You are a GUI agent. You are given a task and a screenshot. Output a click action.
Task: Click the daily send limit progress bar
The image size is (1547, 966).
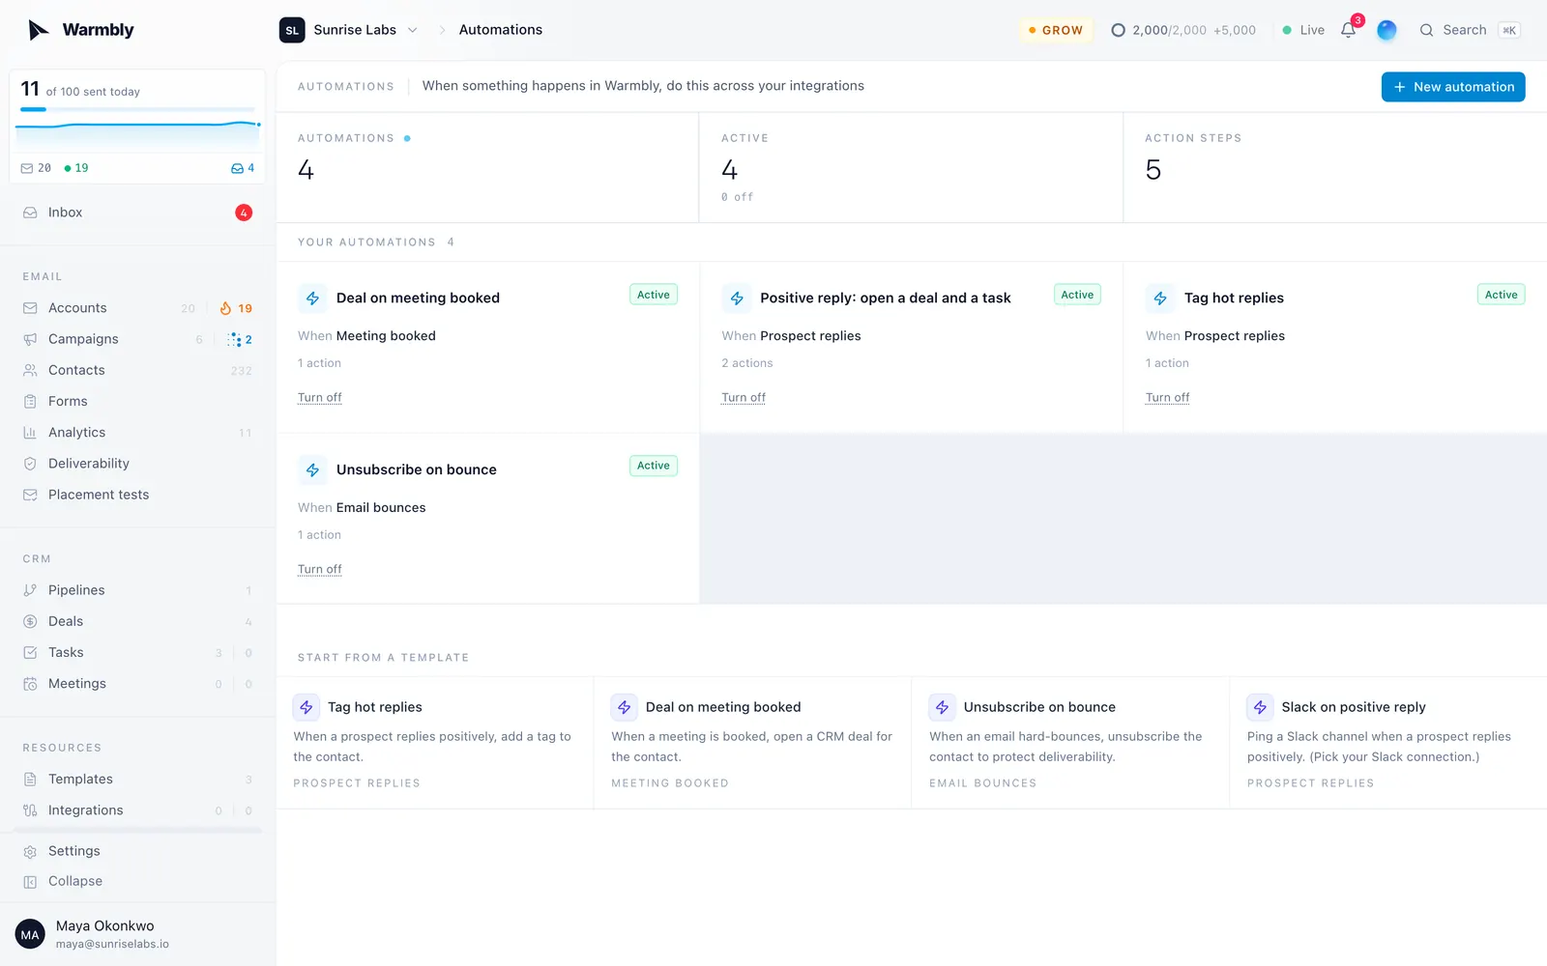138,110
